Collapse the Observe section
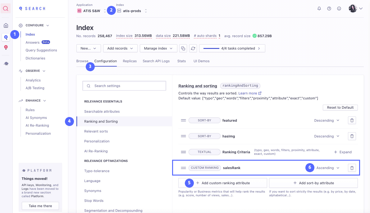Viewport: 370px width, 213px height. 44,71
